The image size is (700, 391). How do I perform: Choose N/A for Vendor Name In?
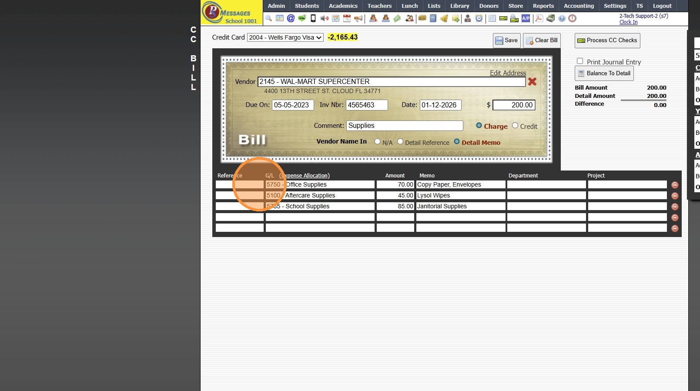[x=378, y=141]
